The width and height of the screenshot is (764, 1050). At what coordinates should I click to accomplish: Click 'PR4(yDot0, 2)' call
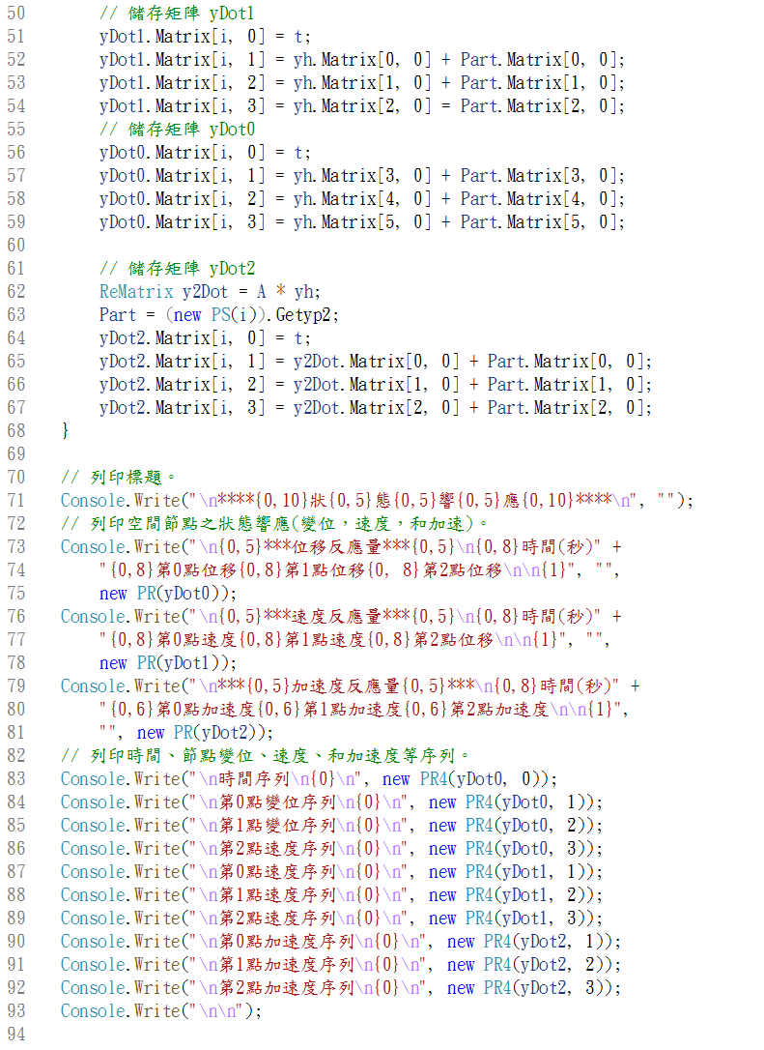[525, 826]
